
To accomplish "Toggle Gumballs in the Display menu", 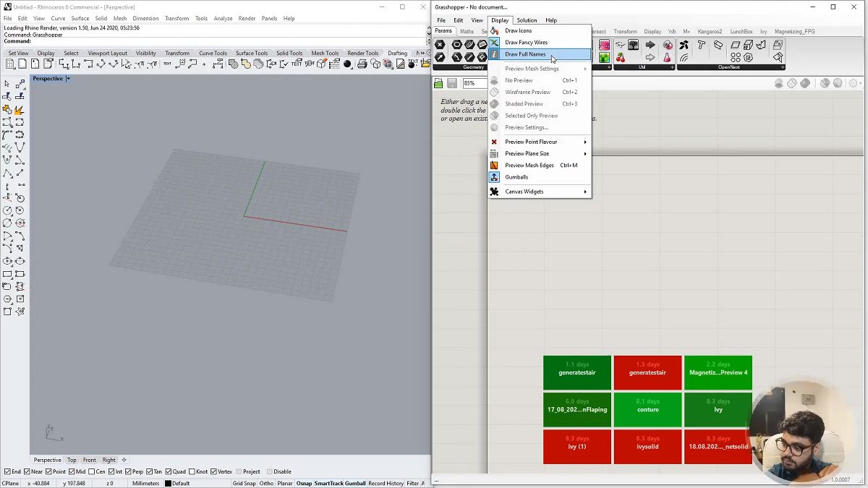I will tap(516, 177).
